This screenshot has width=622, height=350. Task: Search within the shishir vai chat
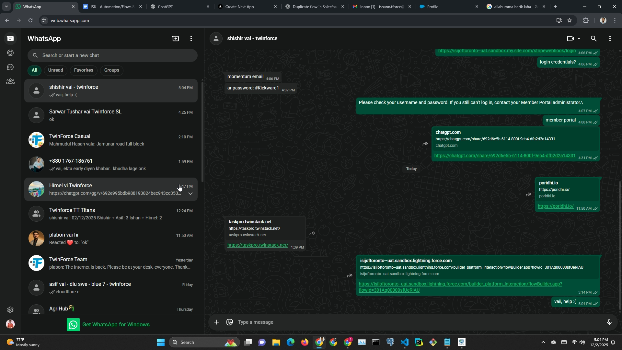(x=593, y=39)
